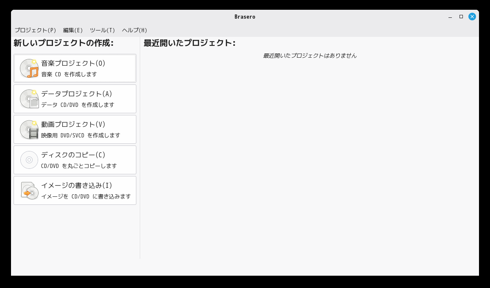This screenshot has height=288, width=490.
Task: Maximize the Brasero window
Action: point(461,17)
